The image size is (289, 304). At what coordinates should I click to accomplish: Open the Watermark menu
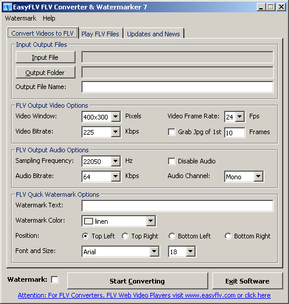20,18
